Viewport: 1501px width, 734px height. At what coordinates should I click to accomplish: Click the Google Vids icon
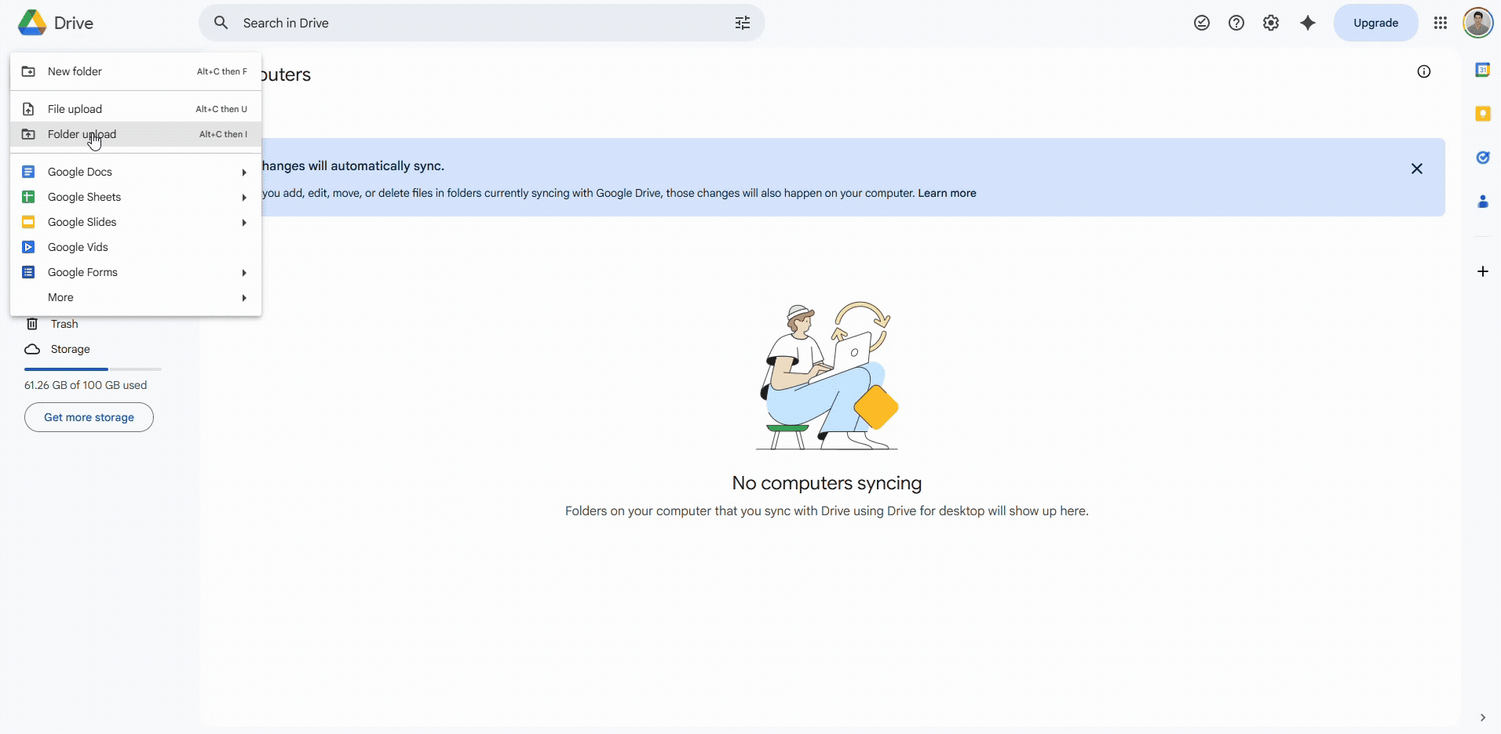(28, 247)
